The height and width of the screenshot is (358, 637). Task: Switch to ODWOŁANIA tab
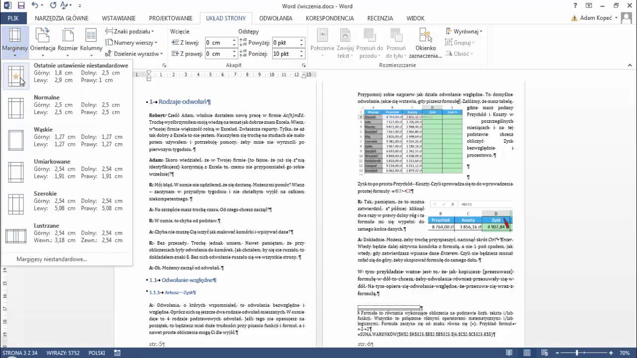point(276,18)
